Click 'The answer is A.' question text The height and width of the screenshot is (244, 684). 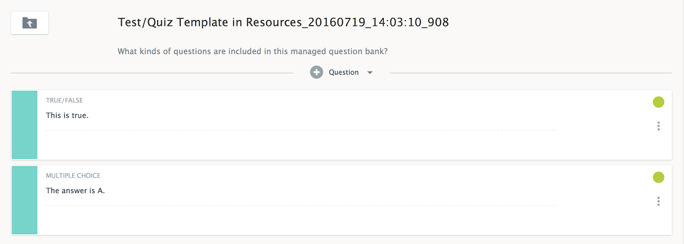(75, 191)
